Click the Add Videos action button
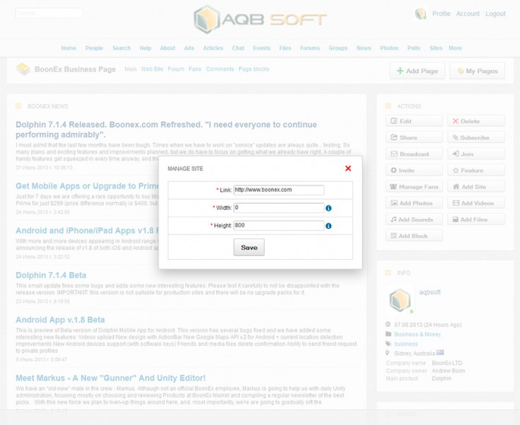The height and width of the screenshot is (425, 520). pyautogui.click(x=476, y=203)
